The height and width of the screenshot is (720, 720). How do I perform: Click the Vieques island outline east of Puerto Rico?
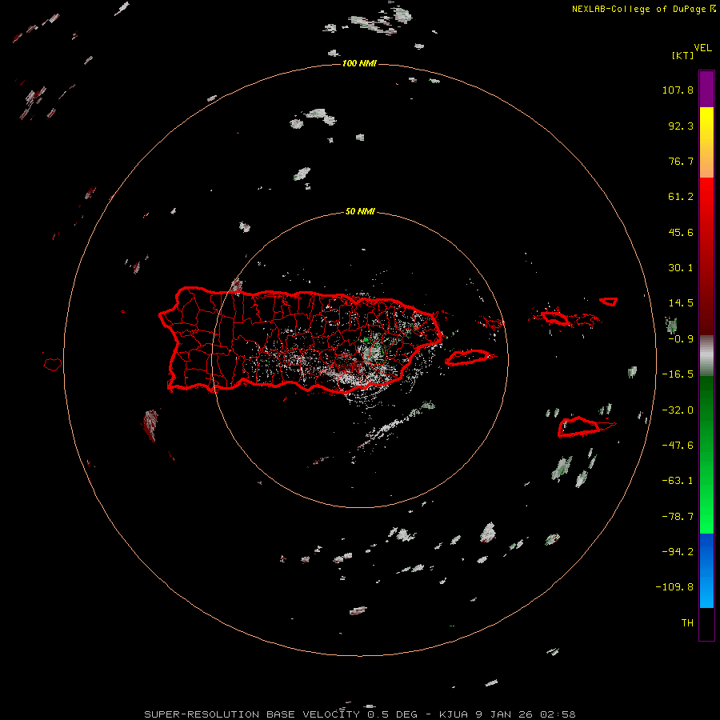467,358
